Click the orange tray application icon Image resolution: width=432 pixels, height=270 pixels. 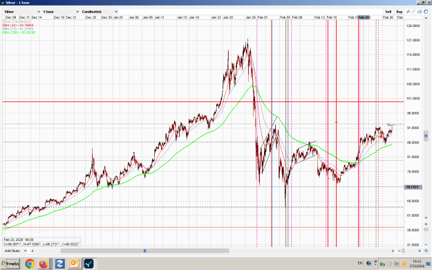pos(404,264)
